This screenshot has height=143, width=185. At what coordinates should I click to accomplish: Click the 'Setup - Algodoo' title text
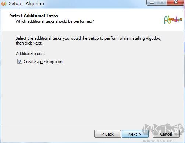26,4
